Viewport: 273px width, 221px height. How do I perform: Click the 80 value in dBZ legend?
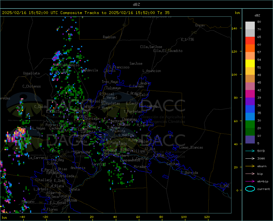[x=259, y=22]
